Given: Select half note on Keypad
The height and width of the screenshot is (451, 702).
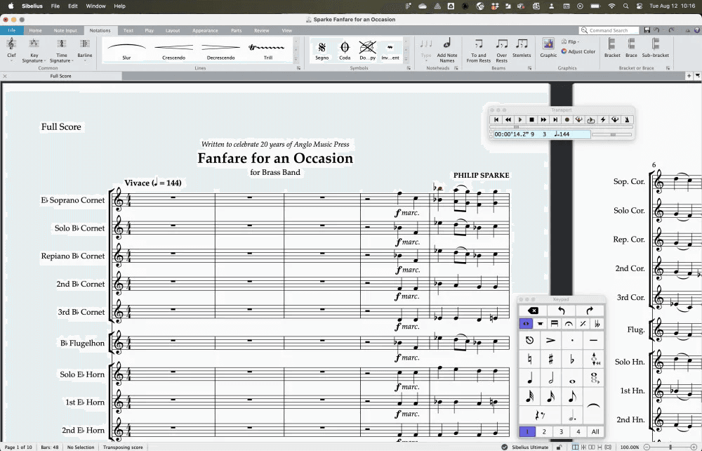Looking at the screenshot, I should click(x=550, y=379).
